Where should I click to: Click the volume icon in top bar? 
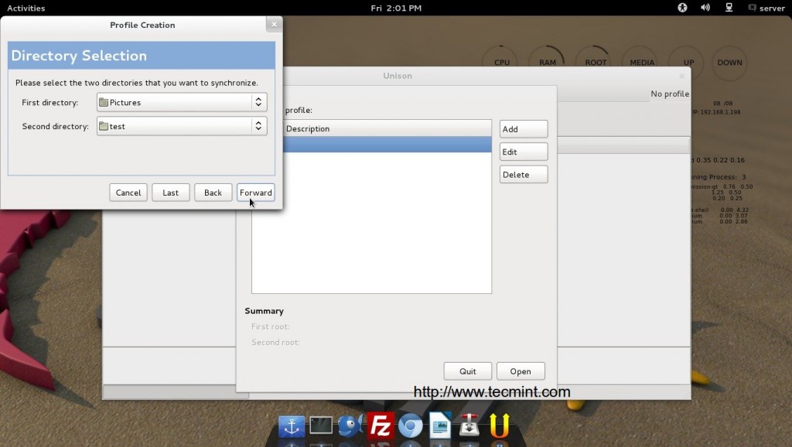(x=705, y=8)
